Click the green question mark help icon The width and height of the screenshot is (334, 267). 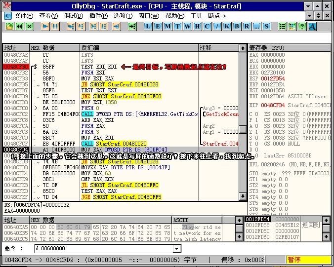click(302, 27)
